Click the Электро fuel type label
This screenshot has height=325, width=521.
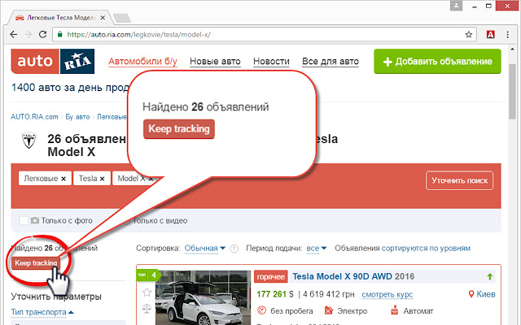pyautogui.click(x=352, y=311)
